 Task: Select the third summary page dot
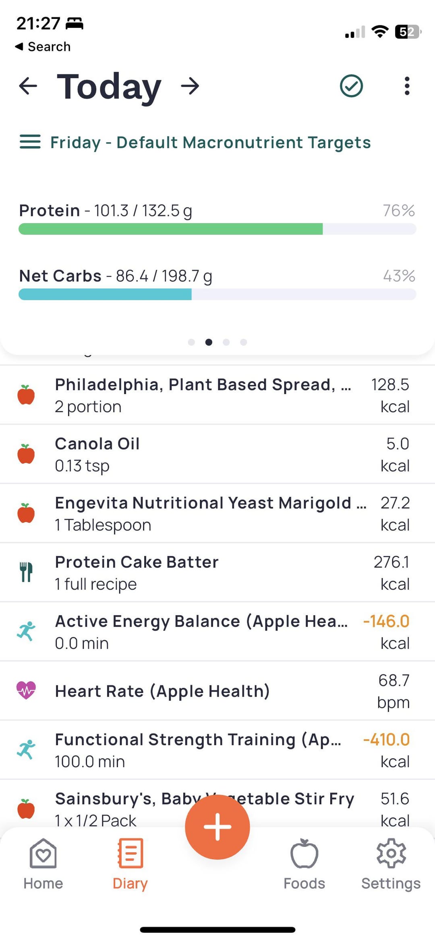coord(226,342)
